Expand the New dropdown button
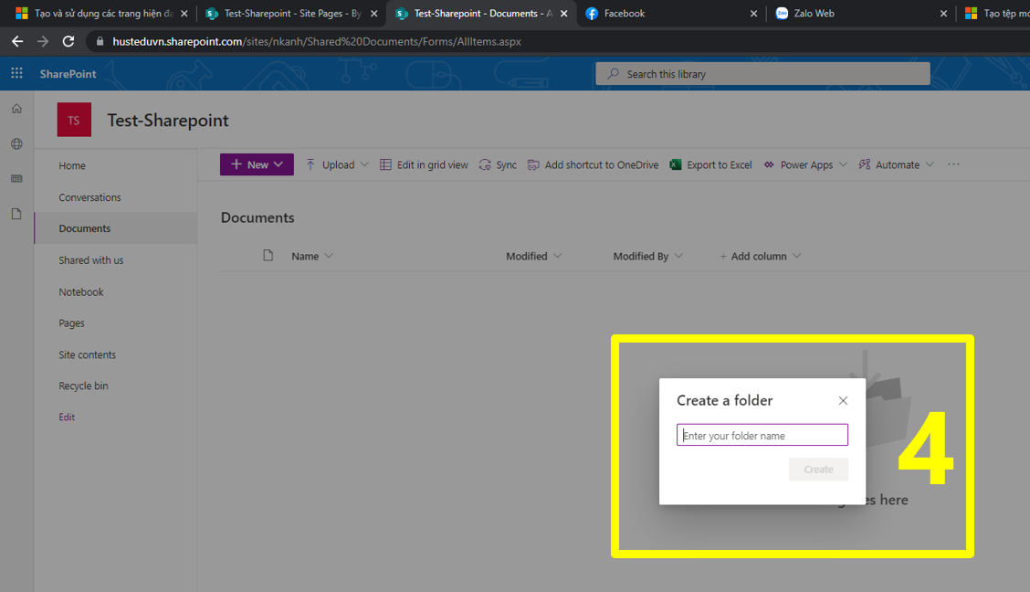 [257, 164]
